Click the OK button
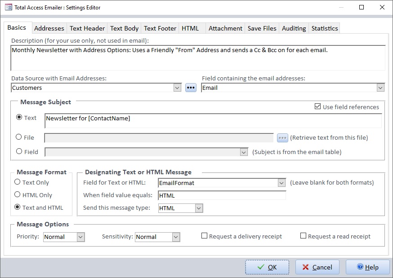 click(267, 267)
